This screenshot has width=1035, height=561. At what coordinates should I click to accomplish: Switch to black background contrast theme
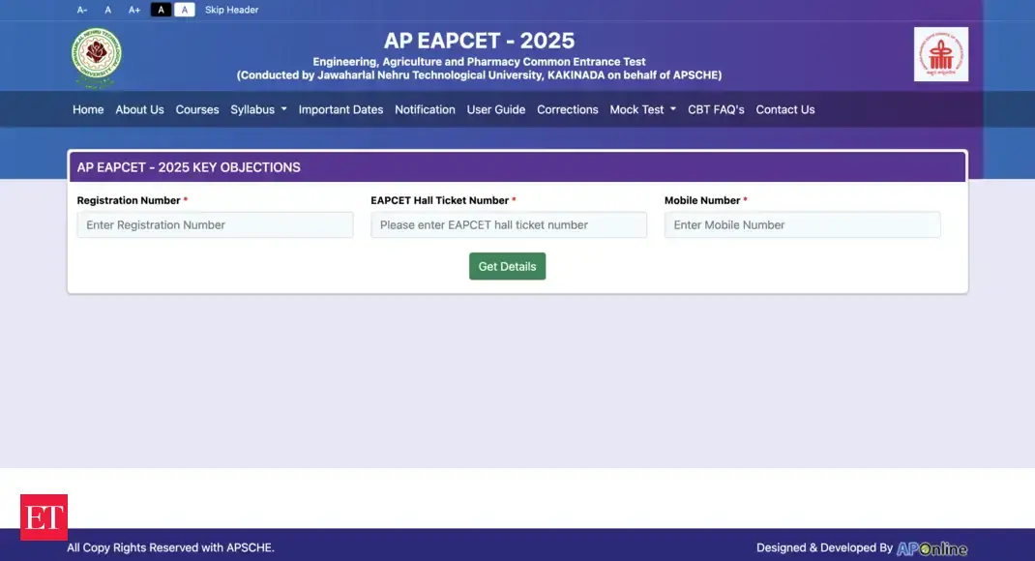click(161, 10)
